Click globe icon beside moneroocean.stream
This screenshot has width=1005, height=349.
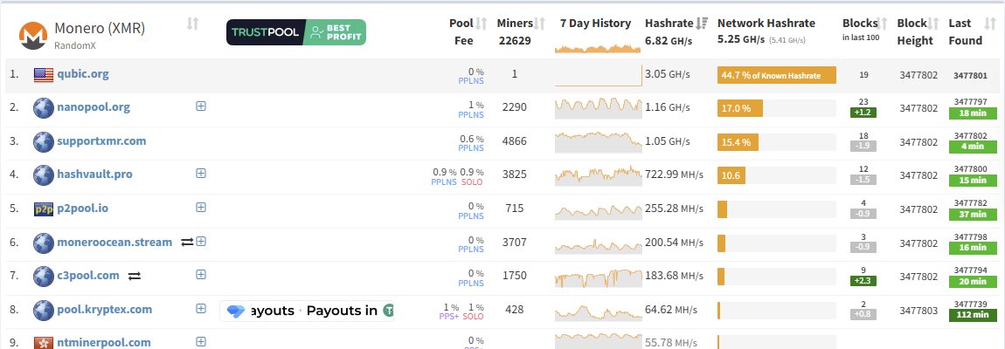44,243
